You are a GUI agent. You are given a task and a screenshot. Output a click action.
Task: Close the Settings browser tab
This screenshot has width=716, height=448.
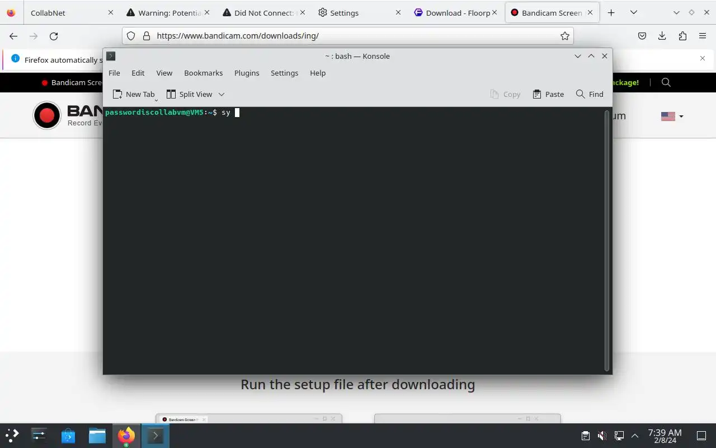pos(398,12)
